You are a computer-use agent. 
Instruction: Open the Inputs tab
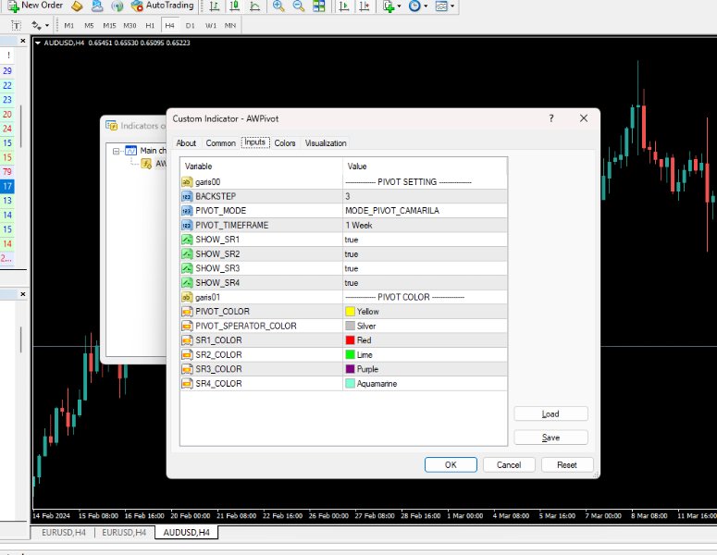click(254, 142)
